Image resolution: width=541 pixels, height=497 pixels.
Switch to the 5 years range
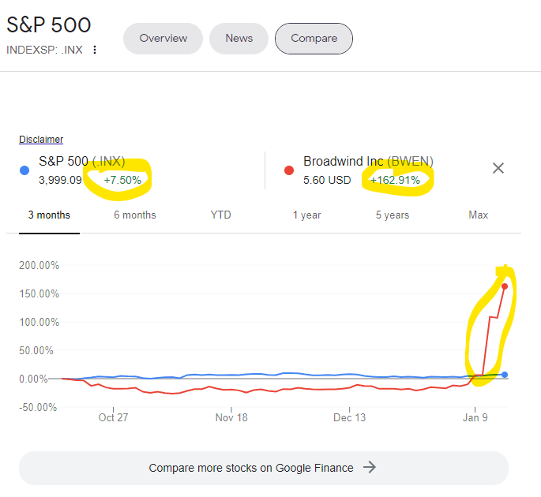(x=393, y=215)
